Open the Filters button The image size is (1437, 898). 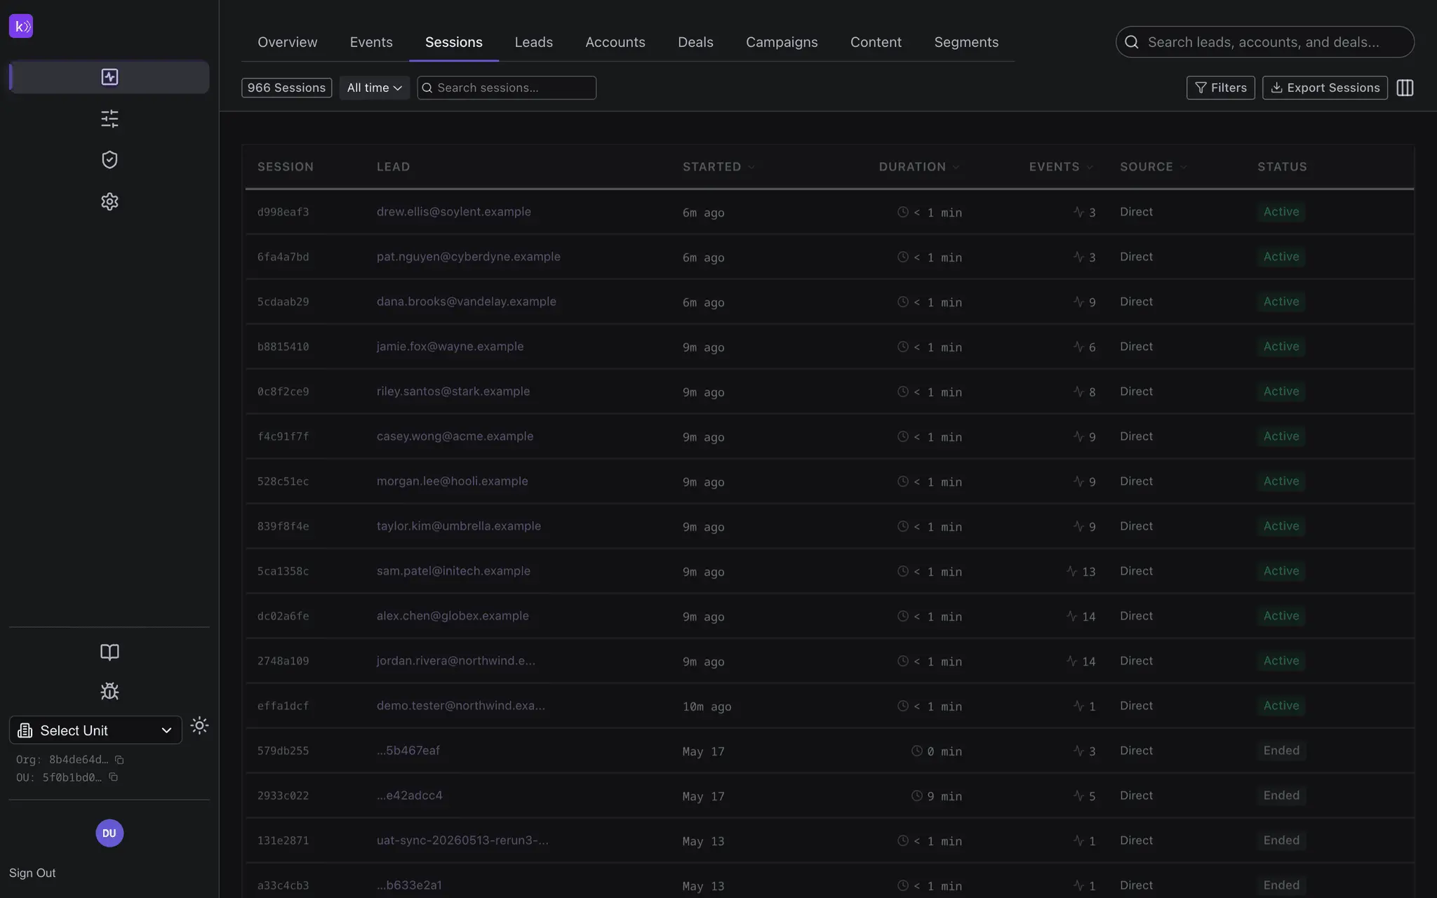pos(1220,88)
